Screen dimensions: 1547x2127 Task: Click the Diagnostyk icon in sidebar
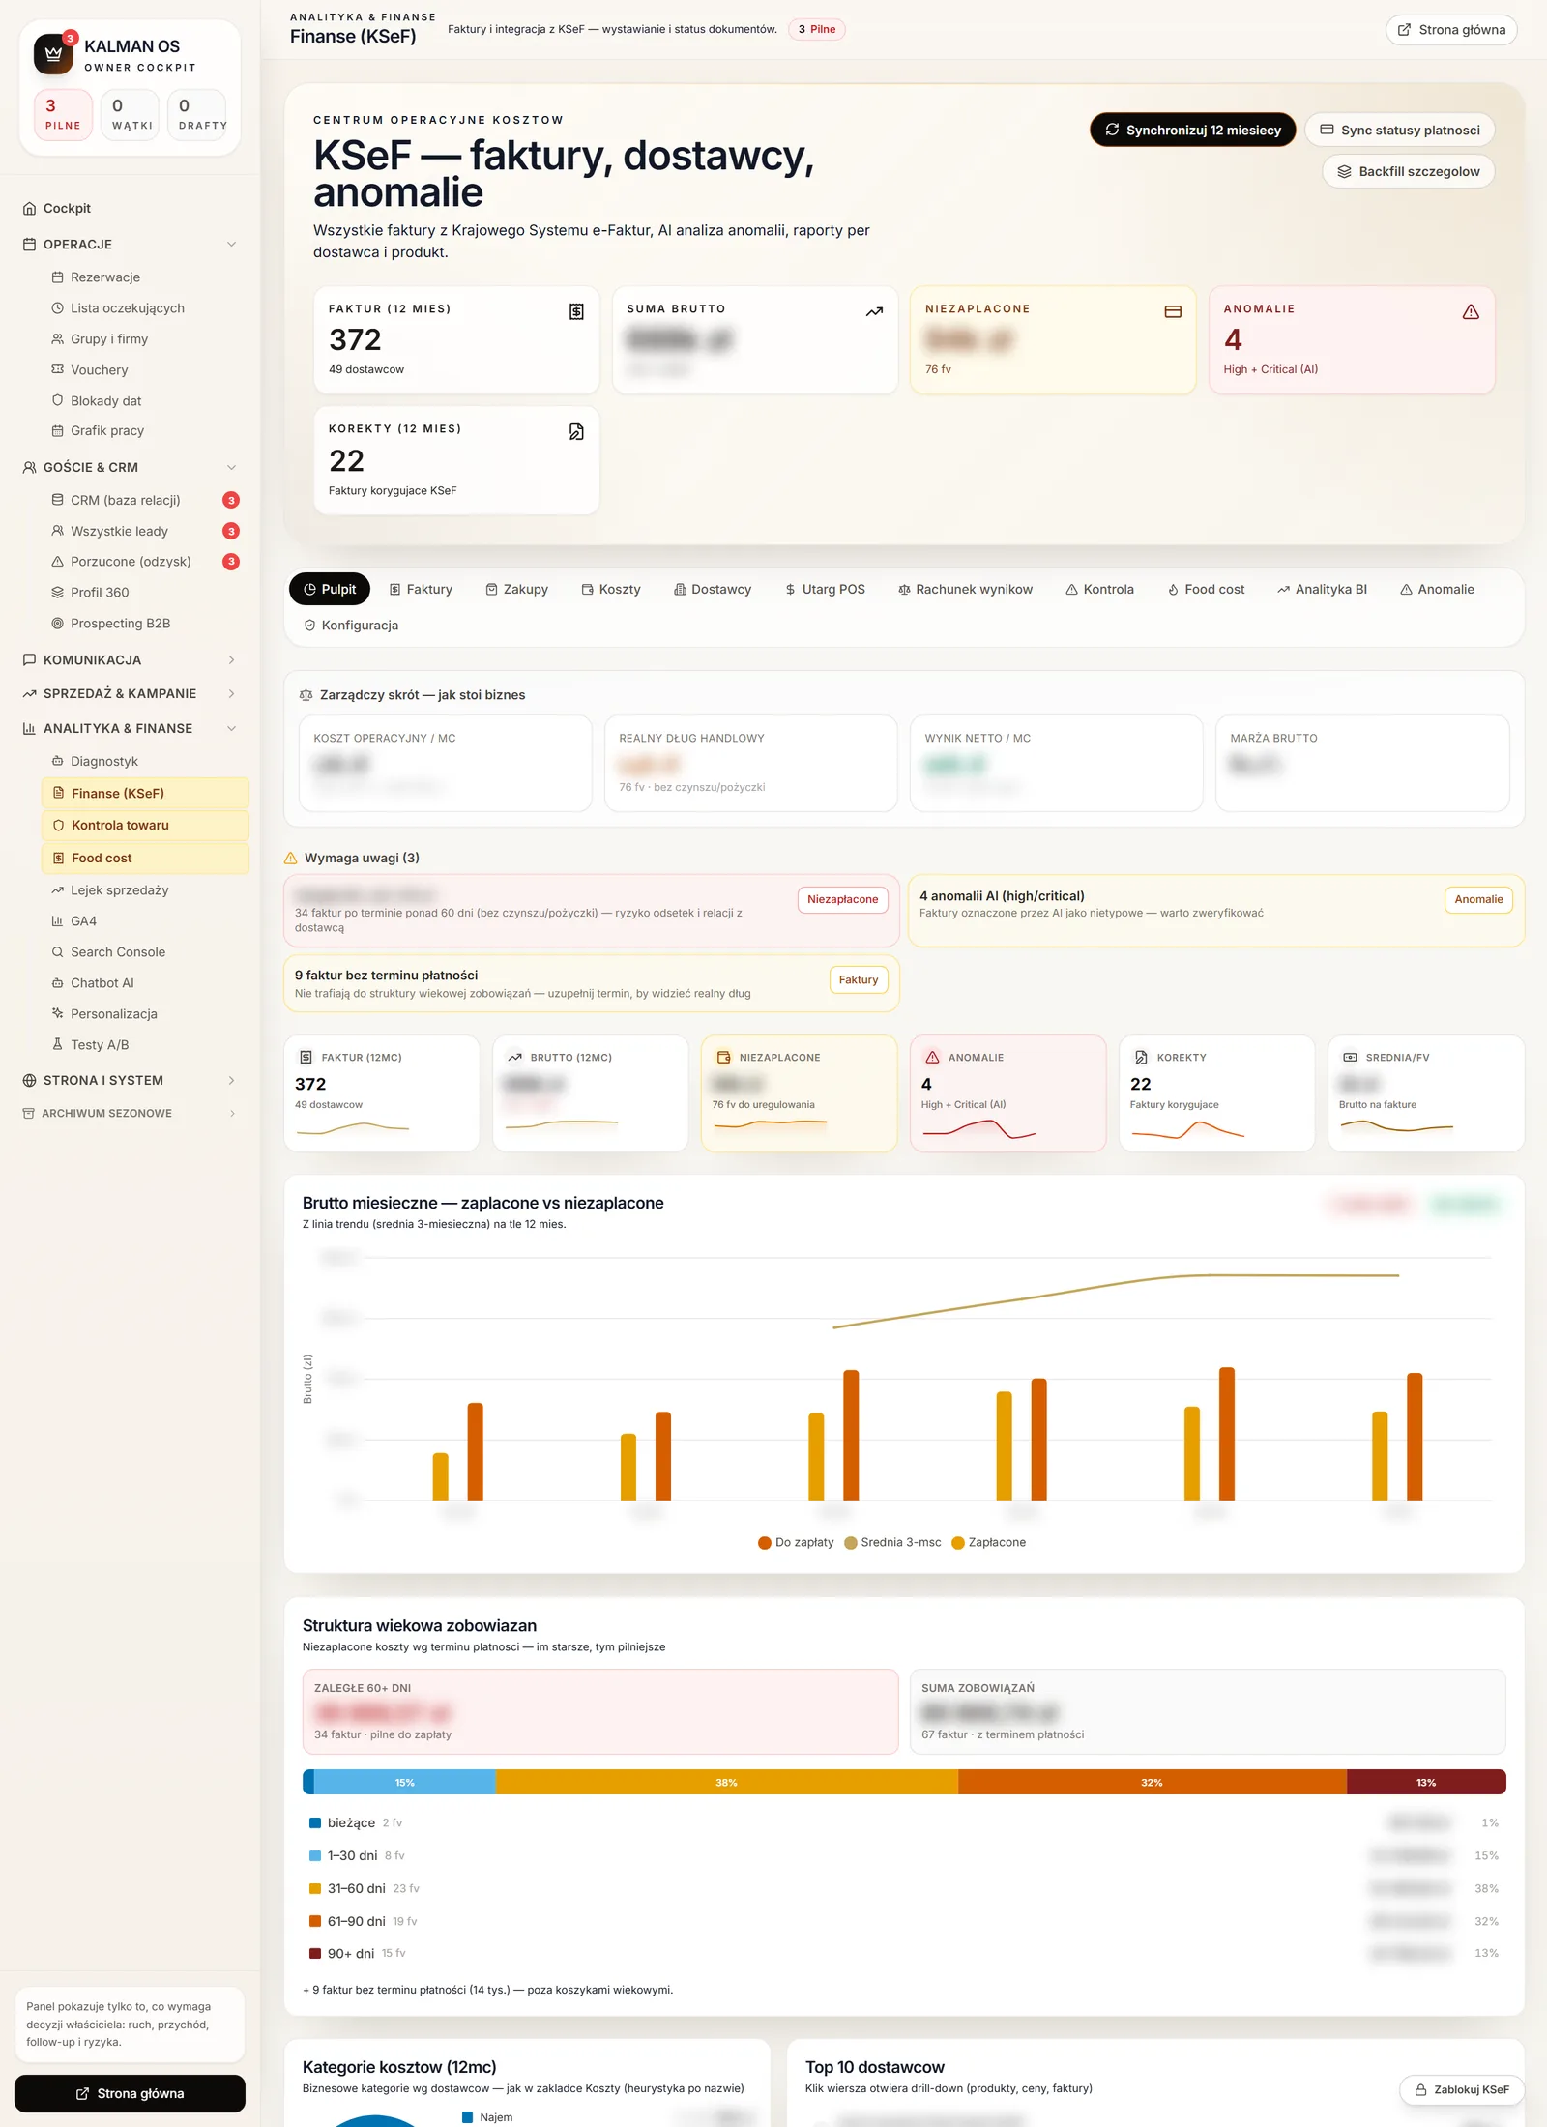pyautogui.click(x=58, y=762)
